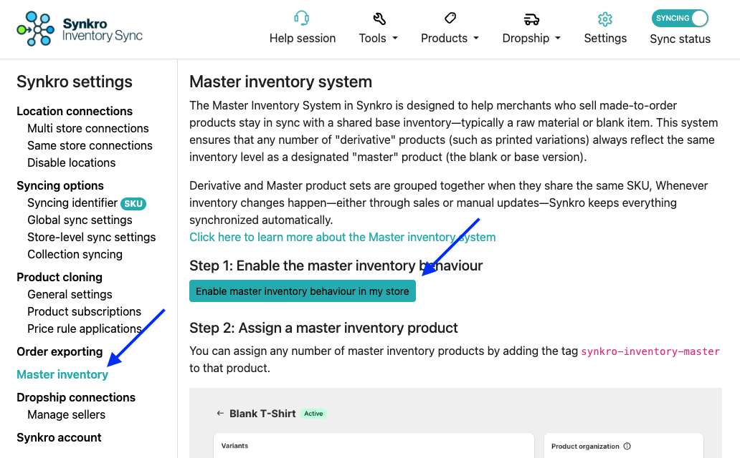
Task: Select the Help session glove icon
Action: point(302,17)
